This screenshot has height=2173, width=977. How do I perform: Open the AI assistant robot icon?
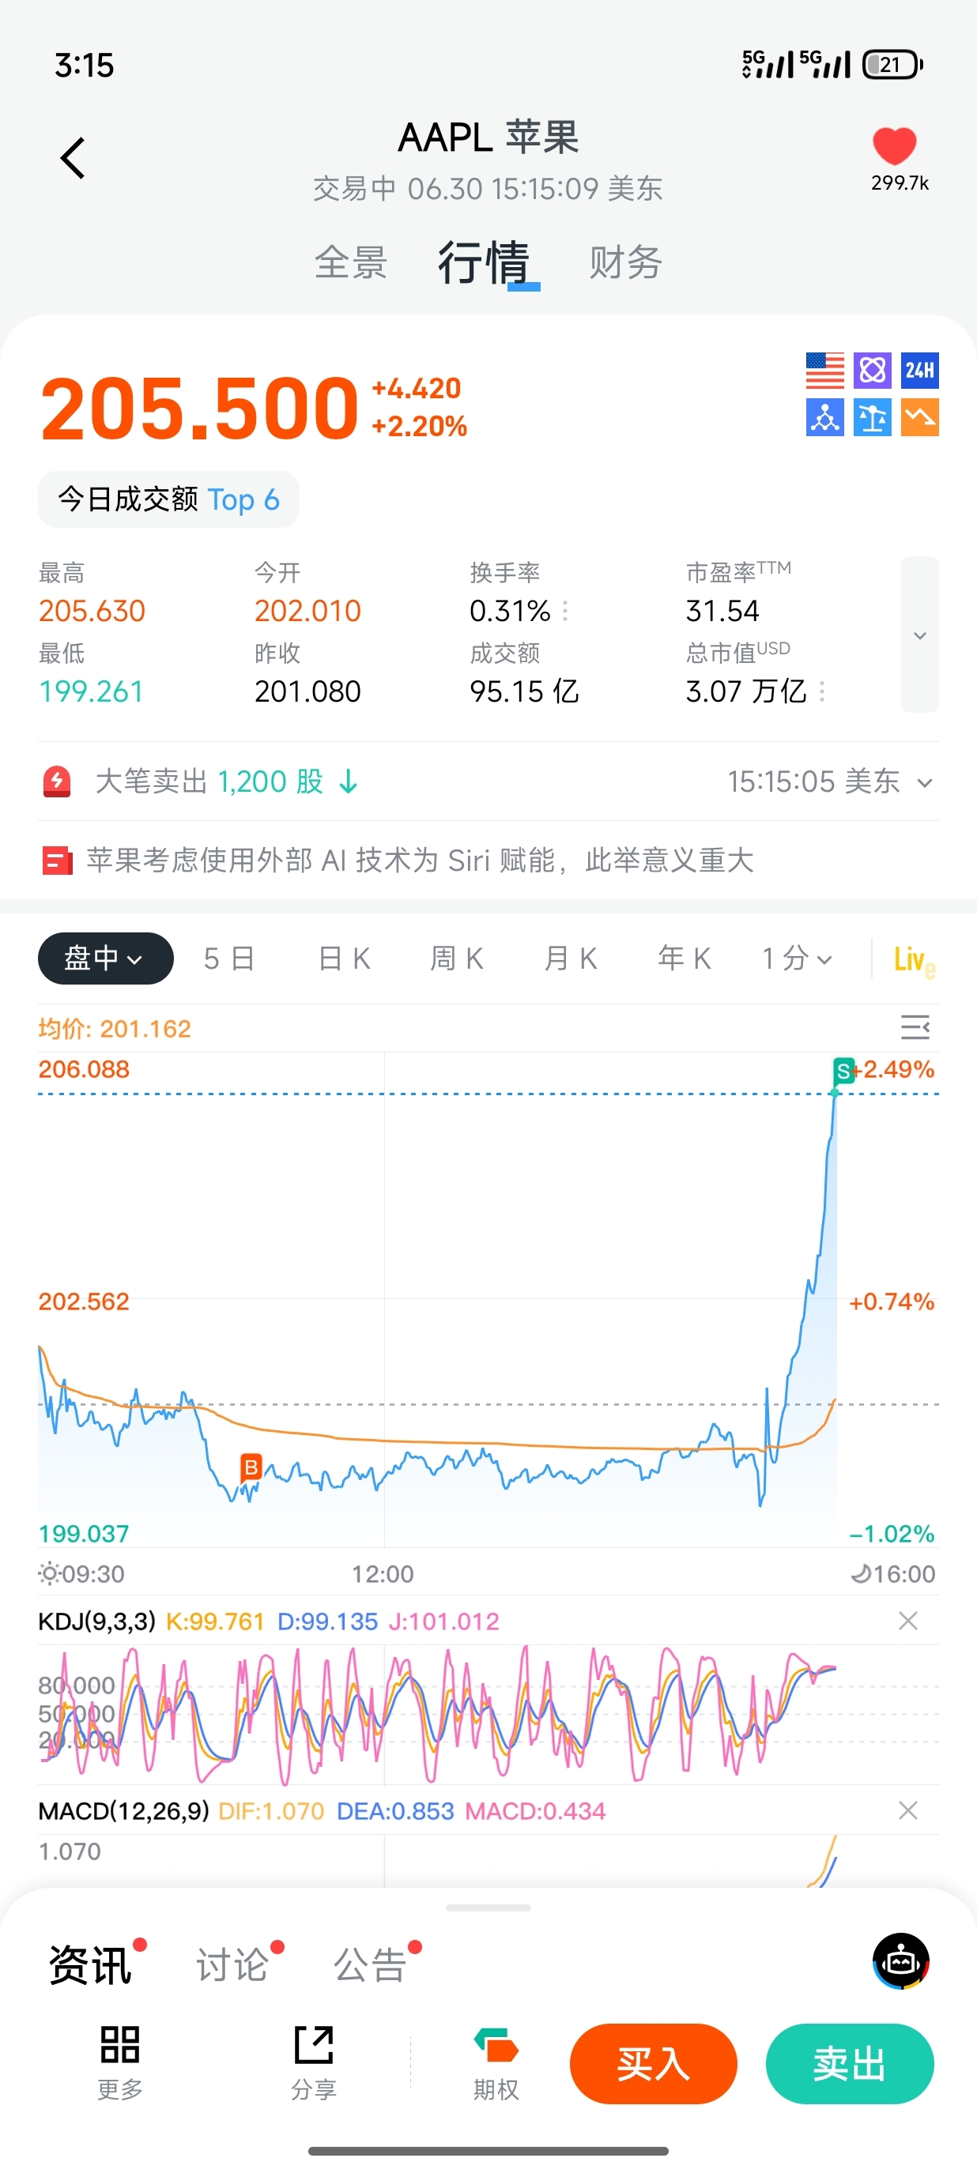[900, 1960]
